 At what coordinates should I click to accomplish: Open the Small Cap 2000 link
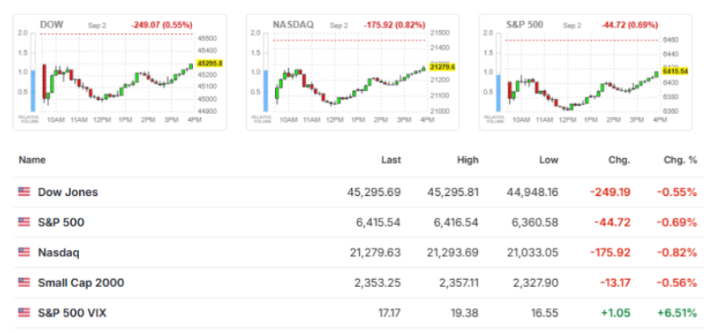(x=81, y=283)
